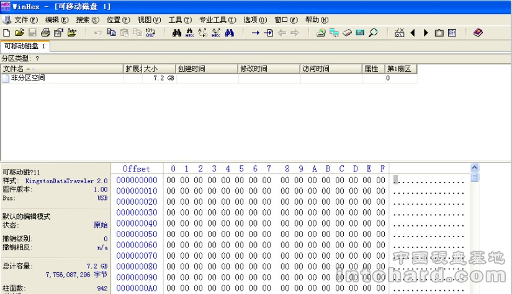This screenshot has height=294, width=512.
Task: Open the 专业工具(I) menu
Action: coord(217,20)
